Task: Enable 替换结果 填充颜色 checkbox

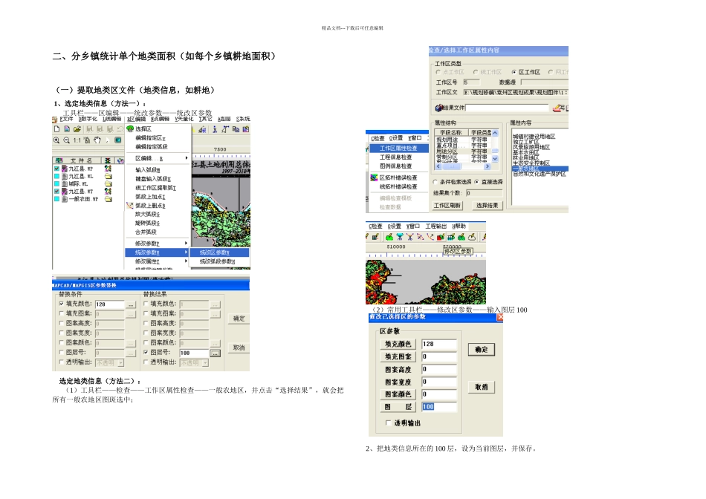Action: tap(146, 304)
